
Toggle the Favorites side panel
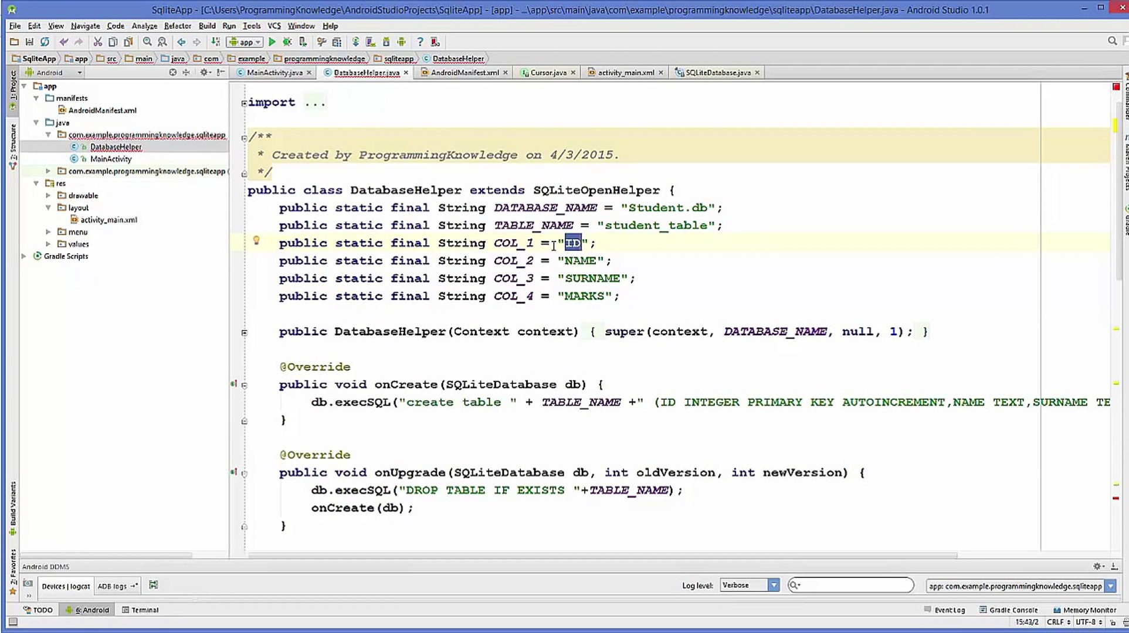(13, 571)
